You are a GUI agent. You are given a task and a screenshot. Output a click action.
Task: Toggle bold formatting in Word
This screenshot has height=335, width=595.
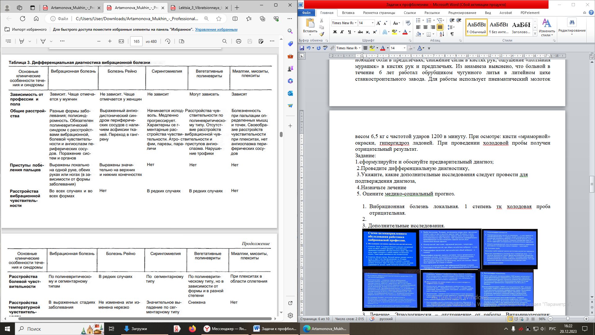click(335, 32)
